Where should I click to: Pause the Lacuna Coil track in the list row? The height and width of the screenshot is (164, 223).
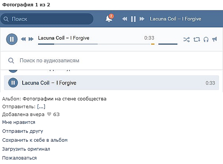(13, 83)
